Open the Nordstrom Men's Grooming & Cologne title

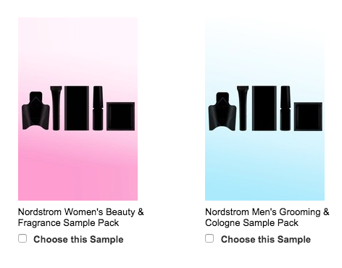coord(267,217)
